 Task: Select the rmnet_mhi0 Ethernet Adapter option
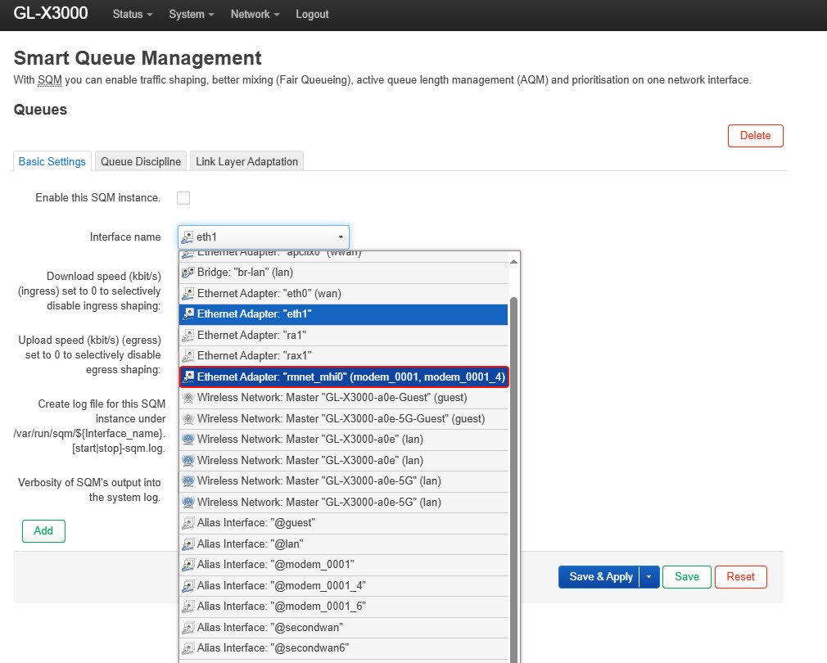(x=344, y=377)
